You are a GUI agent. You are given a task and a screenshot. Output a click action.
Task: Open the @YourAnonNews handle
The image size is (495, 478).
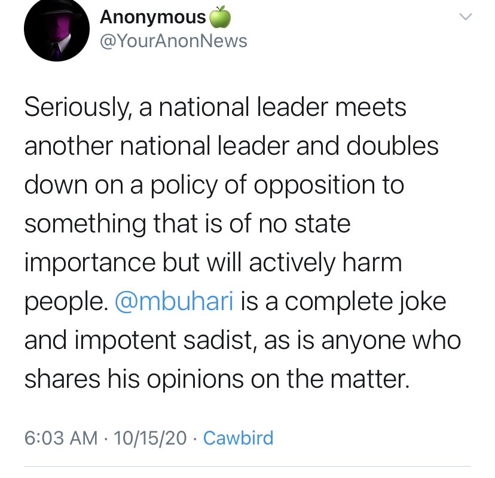pyautogui.click(x=173, y=41)
